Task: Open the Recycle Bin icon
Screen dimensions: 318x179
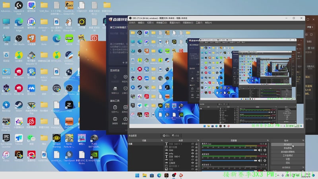Action: pos(6,55)
